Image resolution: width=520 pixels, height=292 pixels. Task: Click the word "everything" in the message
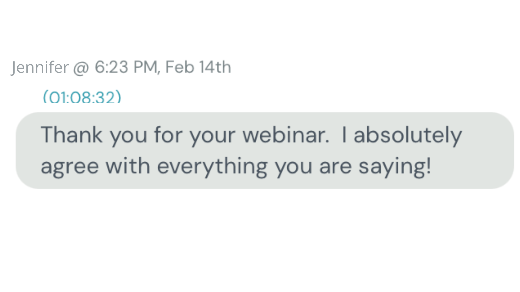tap(212, 167)
